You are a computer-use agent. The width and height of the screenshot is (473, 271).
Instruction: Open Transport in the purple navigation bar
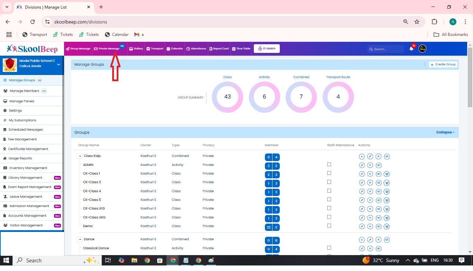pyautogui.click(x=155, y=49)
